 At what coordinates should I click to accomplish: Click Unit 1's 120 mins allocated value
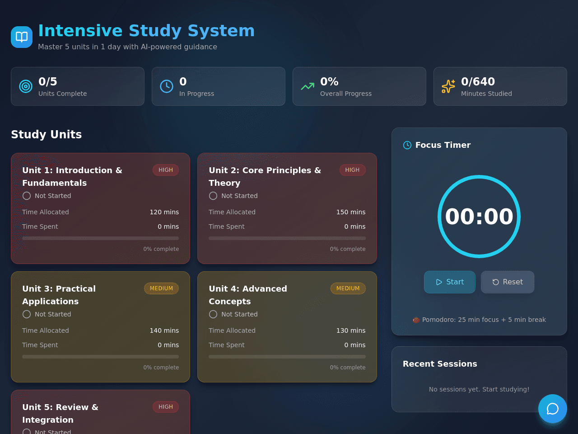[164, 212]
